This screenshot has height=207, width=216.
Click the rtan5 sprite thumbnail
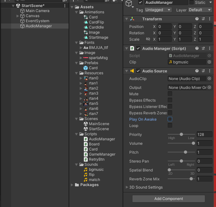(x=86, y=103)
